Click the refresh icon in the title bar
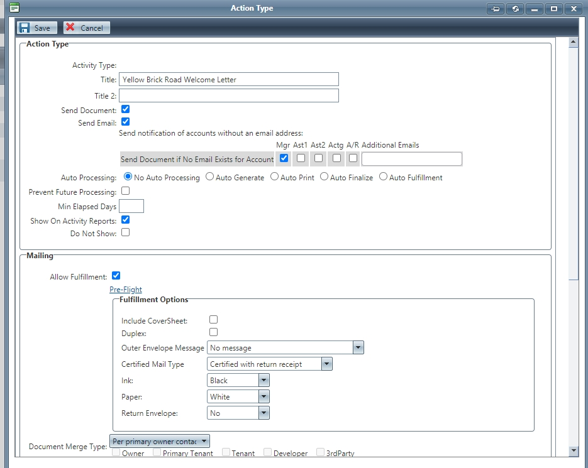 [515, 9]
